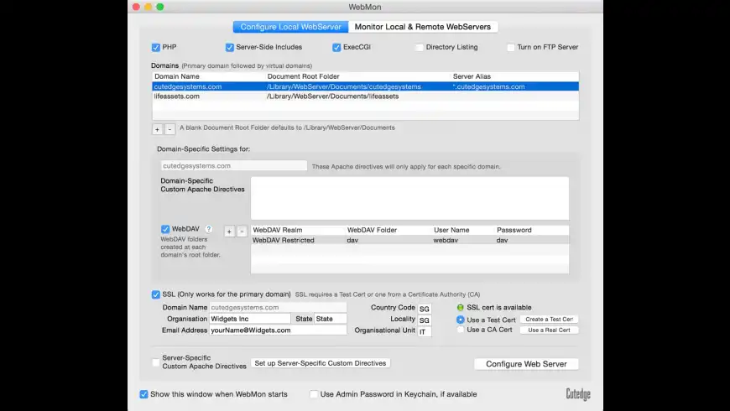Select Use a CA Cert radio button
The image size is (730, 411).
pos(461,330)
